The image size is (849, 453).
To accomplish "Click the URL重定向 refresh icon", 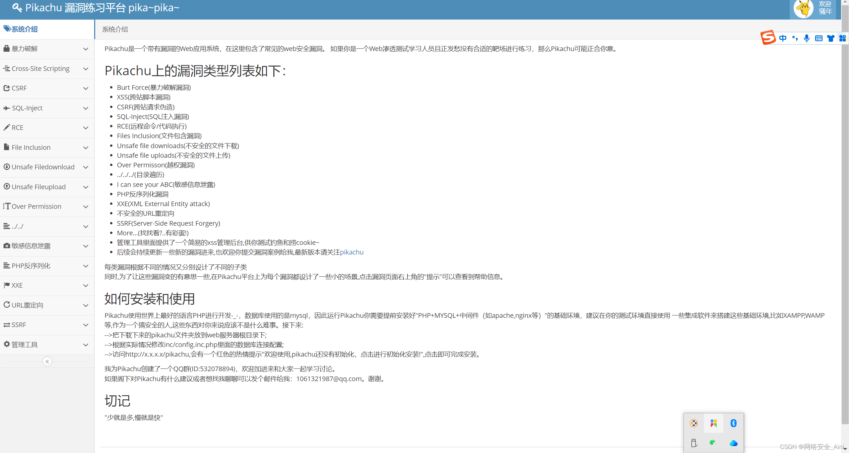I will (x=6, y=305).
